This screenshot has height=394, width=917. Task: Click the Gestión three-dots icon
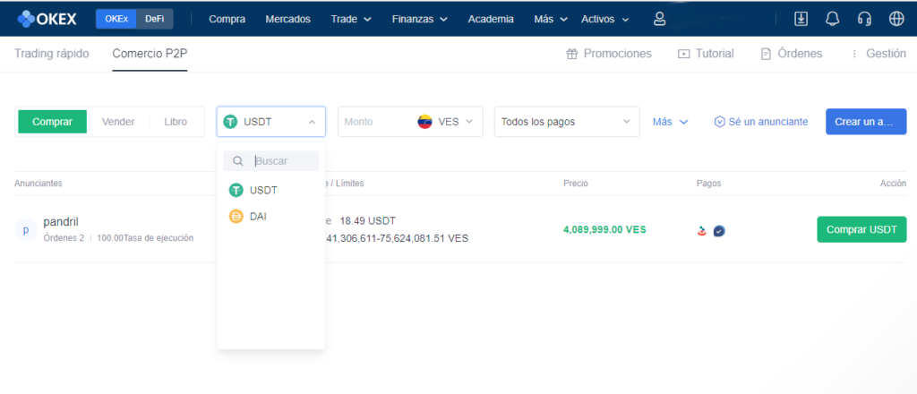(x=854, y=54)
